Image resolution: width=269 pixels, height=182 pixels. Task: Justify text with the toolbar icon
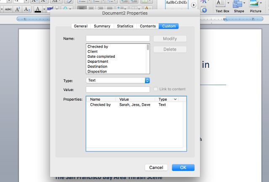click(110, 8)
